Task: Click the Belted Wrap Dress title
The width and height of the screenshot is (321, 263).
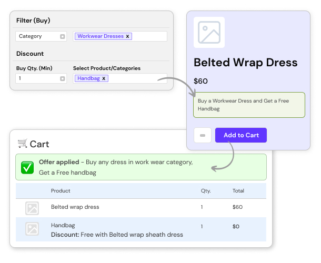Action: [245, 62]
